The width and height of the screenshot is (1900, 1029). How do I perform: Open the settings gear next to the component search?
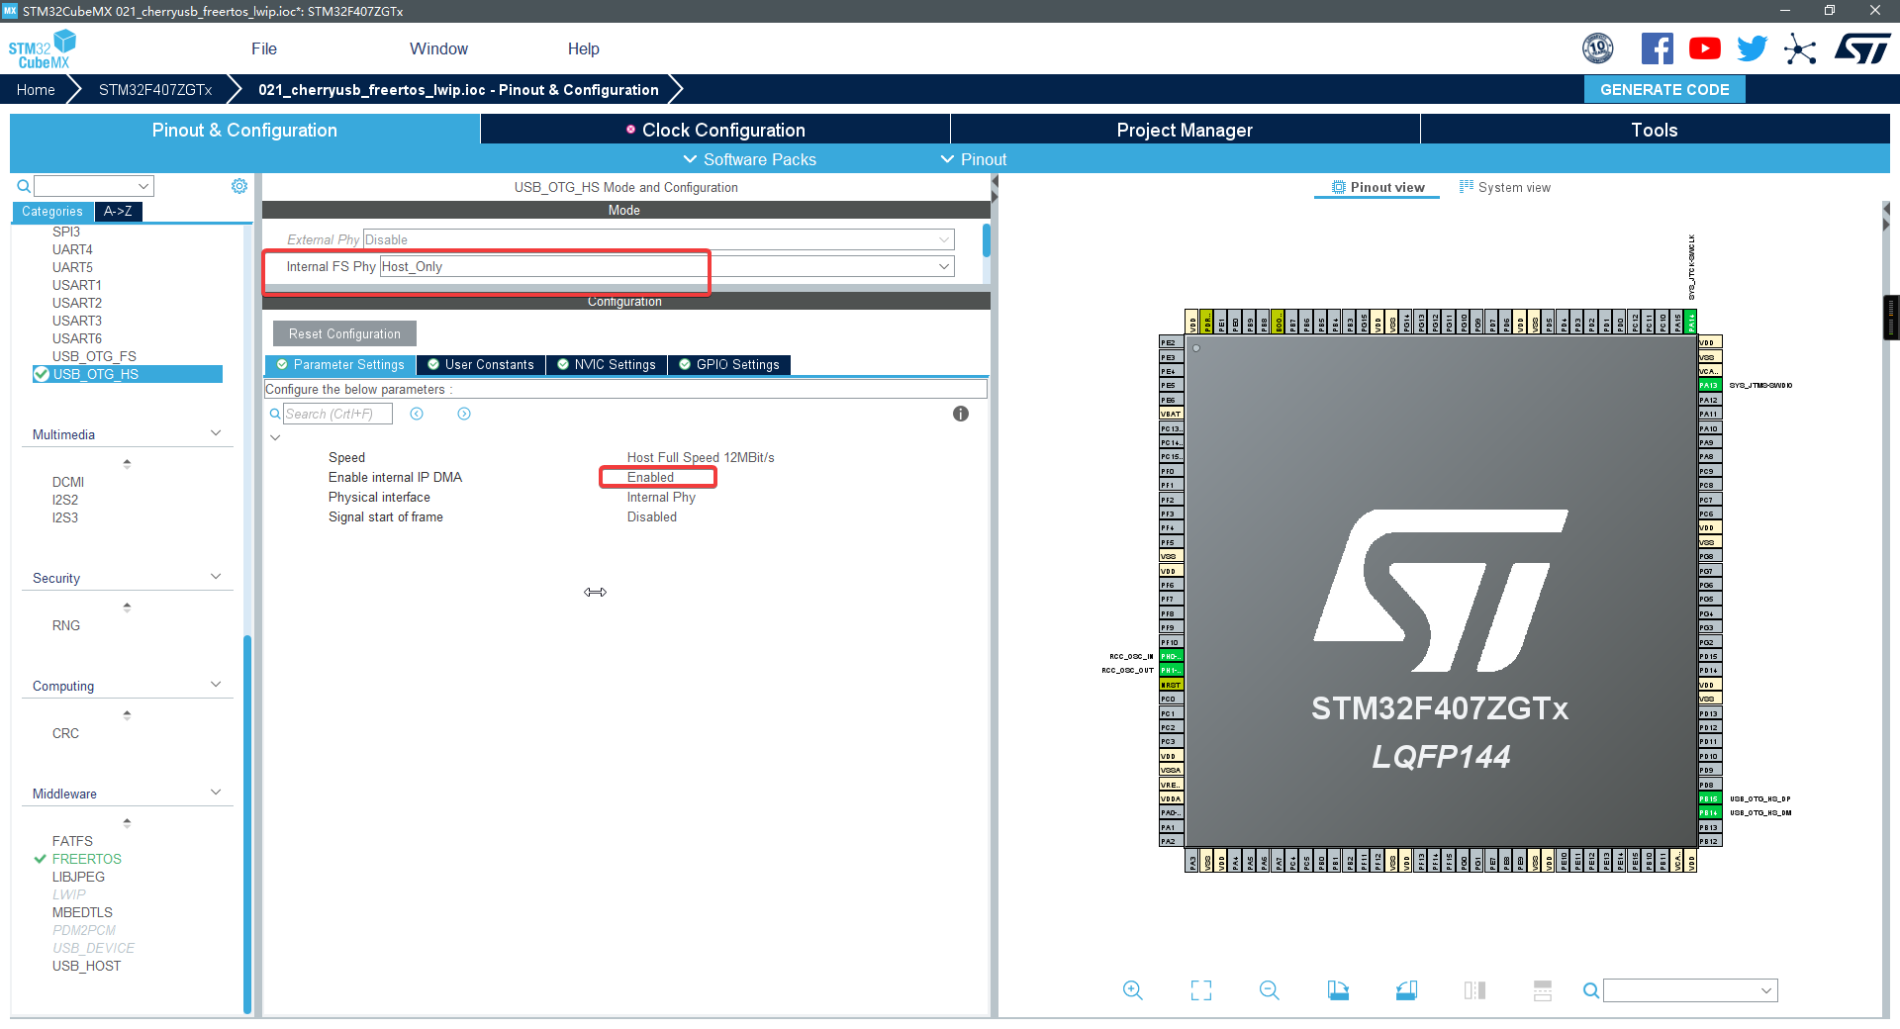(x=238, y=185)
